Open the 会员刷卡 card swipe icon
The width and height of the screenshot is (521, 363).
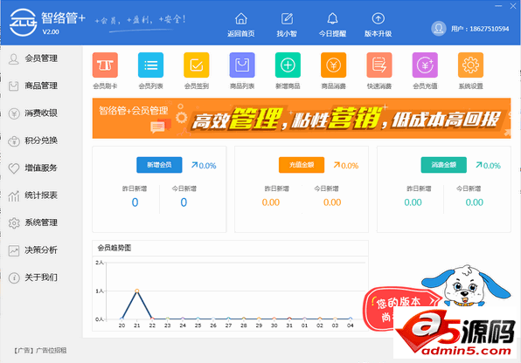pos(105,65)
